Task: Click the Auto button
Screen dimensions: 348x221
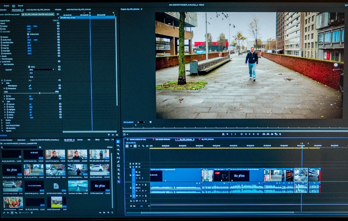Action: 31,73
